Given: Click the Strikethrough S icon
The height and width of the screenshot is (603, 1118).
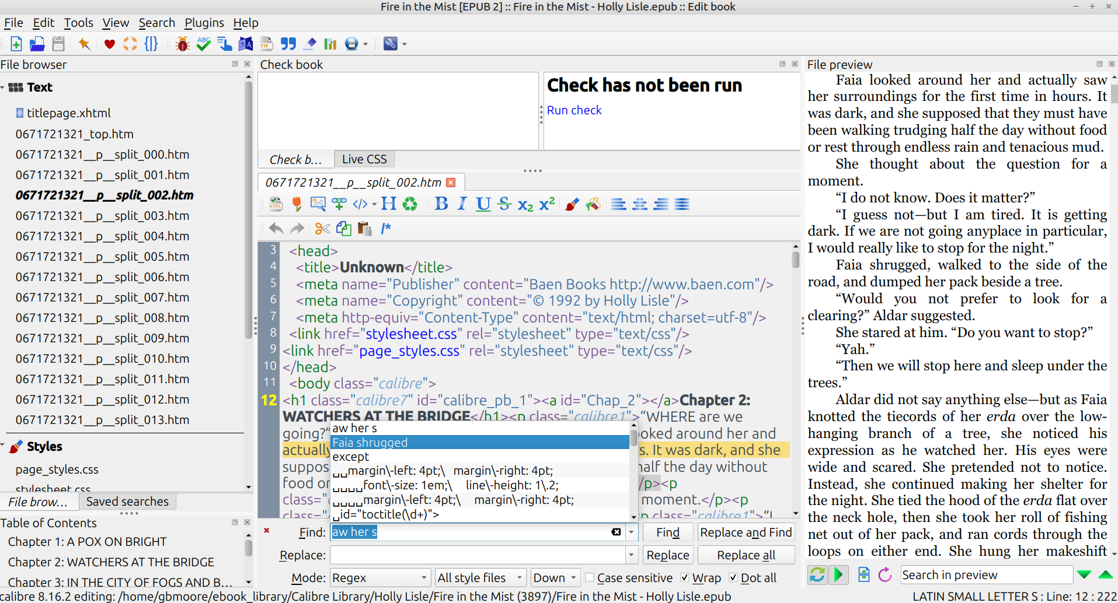Looking at the screenshot, I should [504, 204].
